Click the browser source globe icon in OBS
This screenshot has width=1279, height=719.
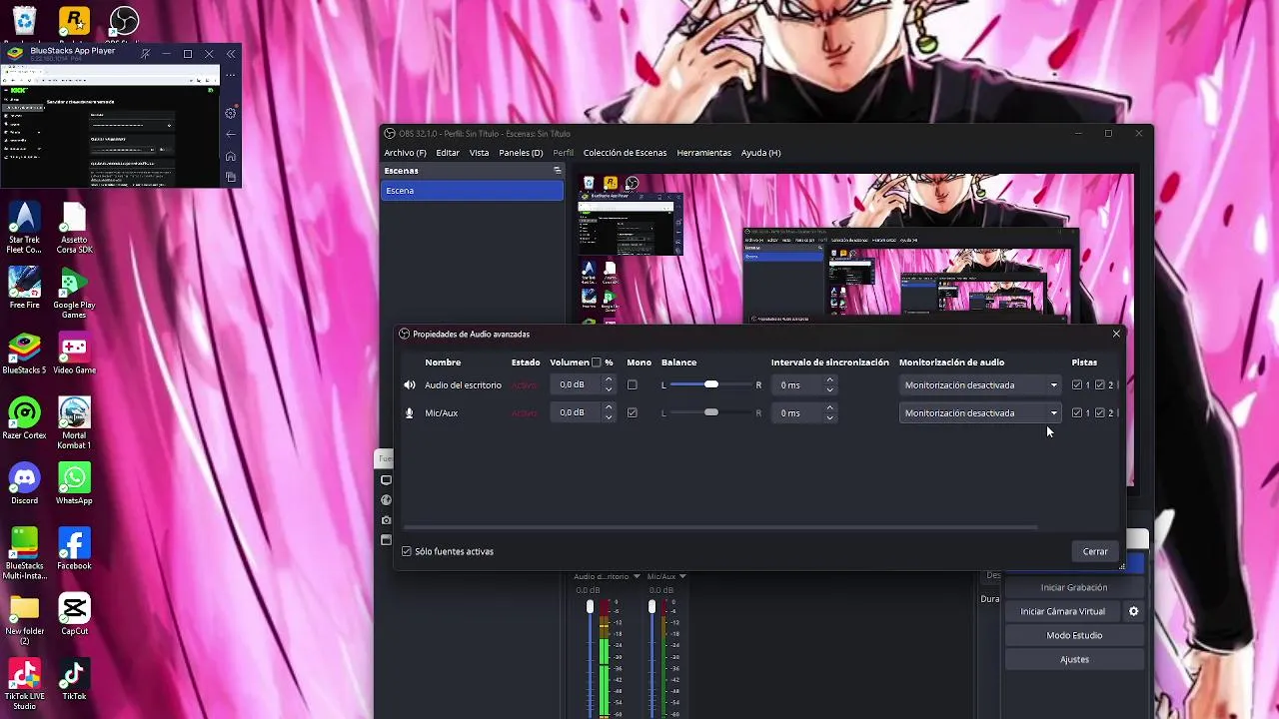pos(387,500)
